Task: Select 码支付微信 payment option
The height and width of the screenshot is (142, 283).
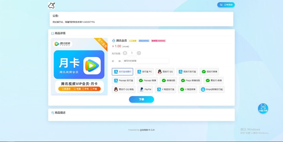Action: (209, 72)
